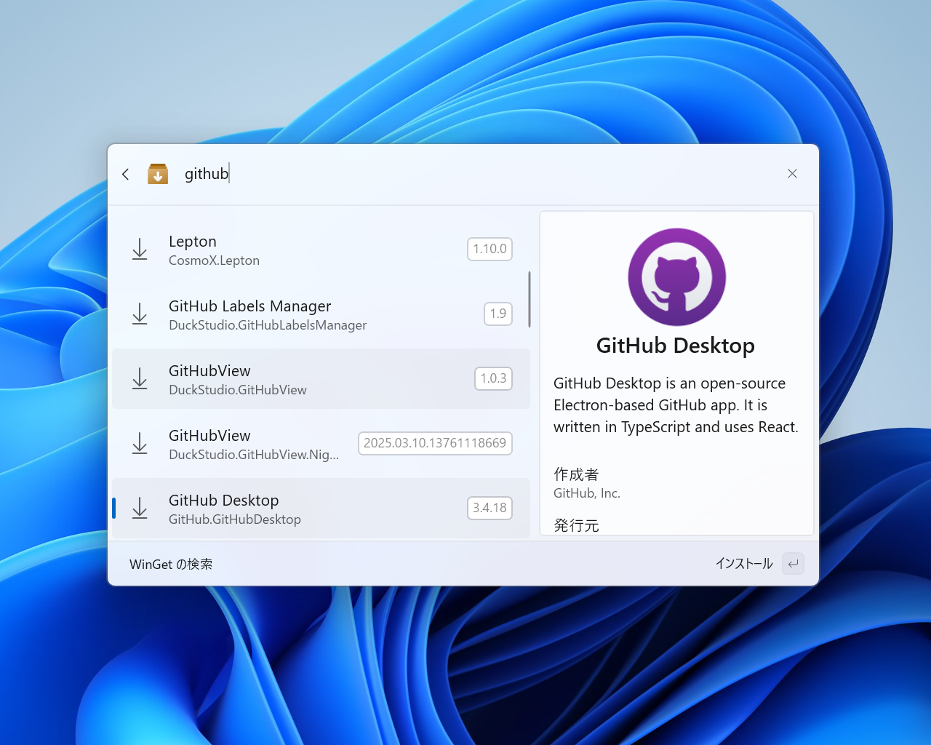Click the WinGet package box icon

point(158,174)
